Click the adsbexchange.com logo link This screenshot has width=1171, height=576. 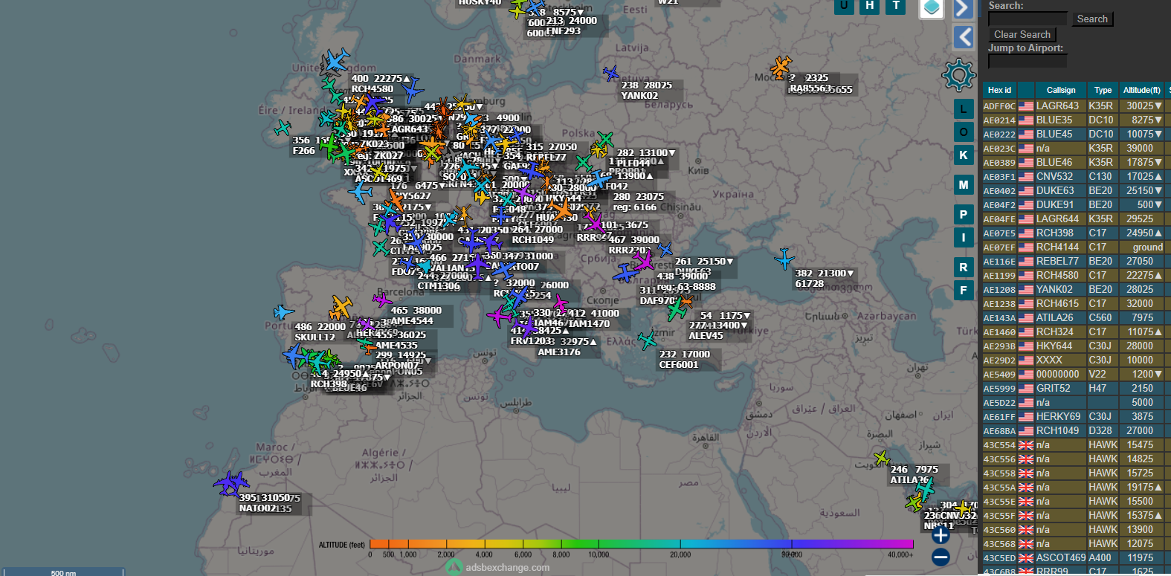coord(498,567)
